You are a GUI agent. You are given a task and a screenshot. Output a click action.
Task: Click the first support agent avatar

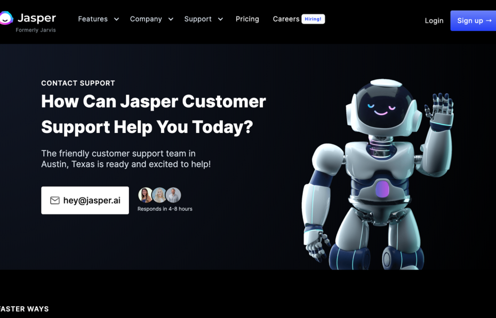coord(145,195)
